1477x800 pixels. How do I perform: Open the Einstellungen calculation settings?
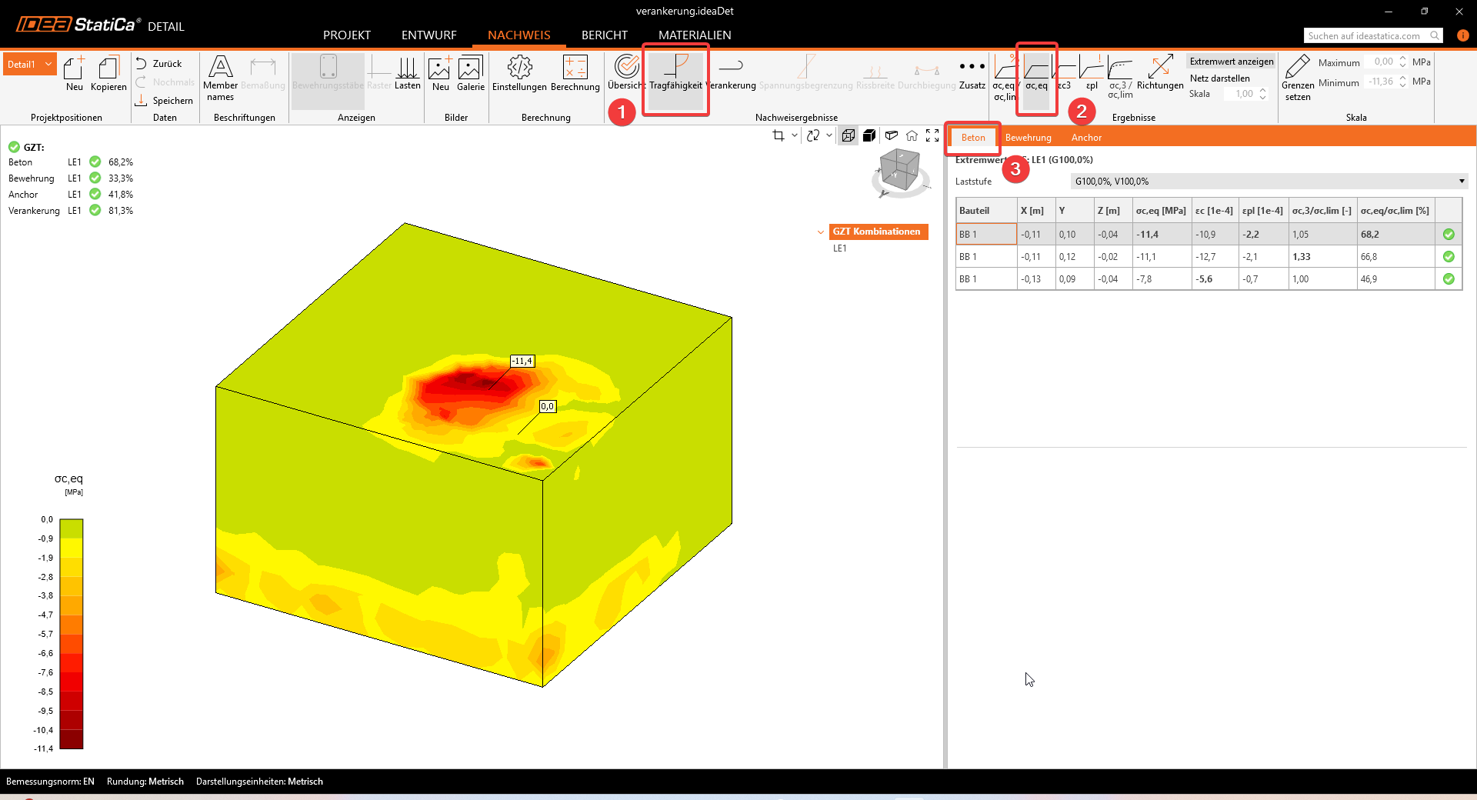click(519, 74)
